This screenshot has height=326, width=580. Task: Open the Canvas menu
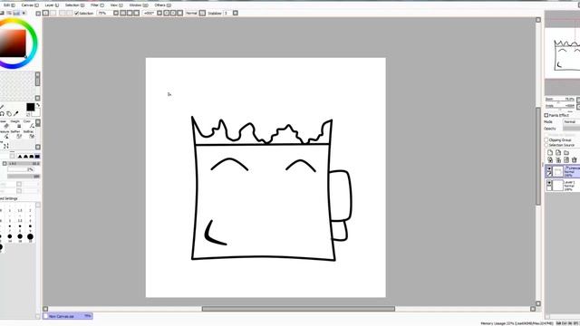30,5
